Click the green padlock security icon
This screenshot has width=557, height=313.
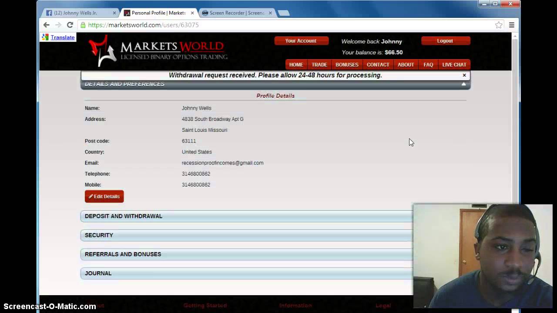(83, 25)
